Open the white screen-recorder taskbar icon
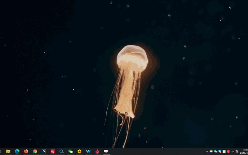 (106, 151)
